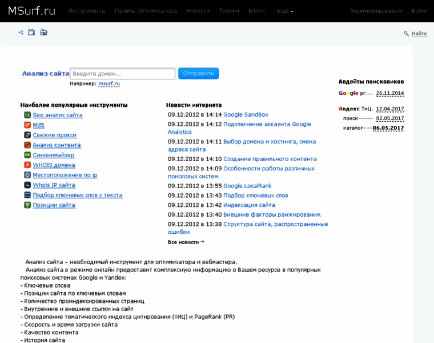Image resolution: width=434 pixels, height=343 pixels.
Task: Click the Найти search link
Action: point(419,34)
